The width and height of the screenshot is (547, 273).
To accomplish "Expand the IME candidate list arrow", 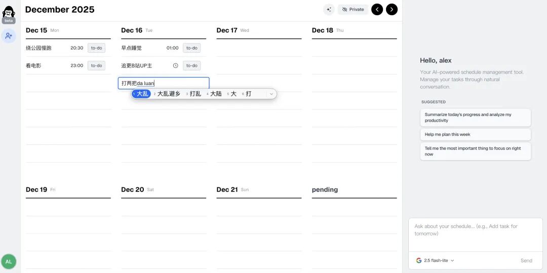I will pyautogui.click(x=271, y=94).
